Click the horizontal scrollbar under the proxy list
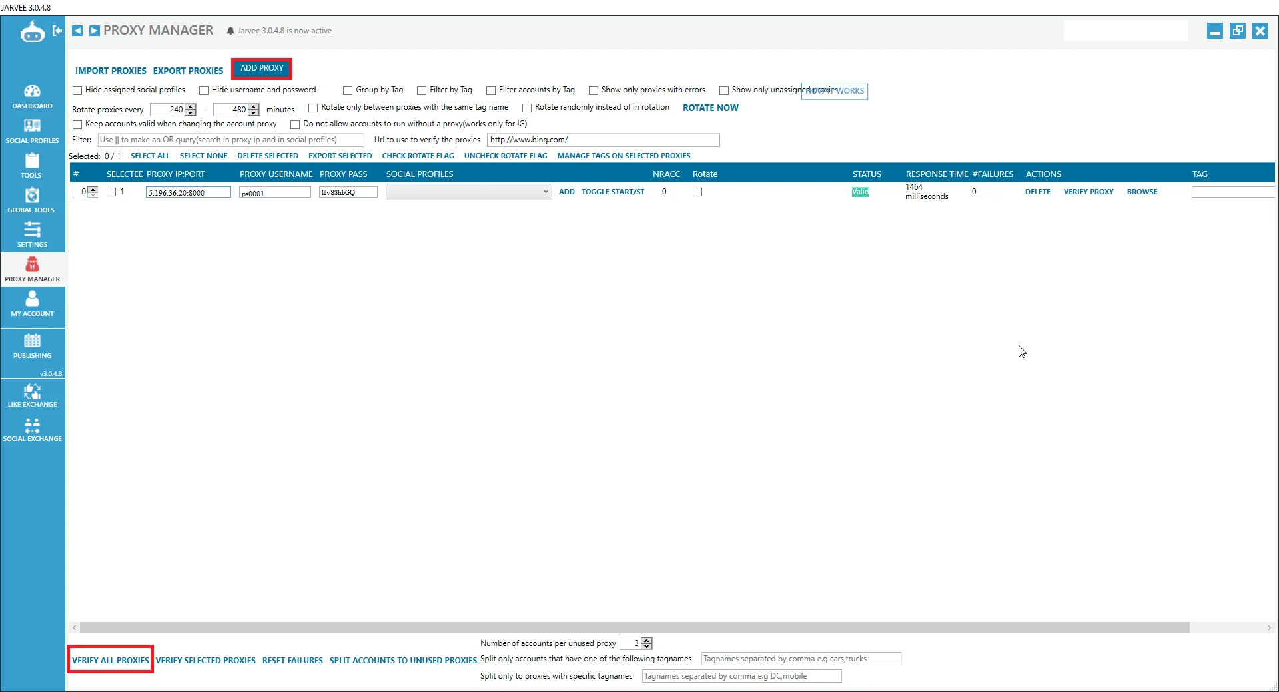Viewport: 1279px width, 692px height. (x=633, y=627)
